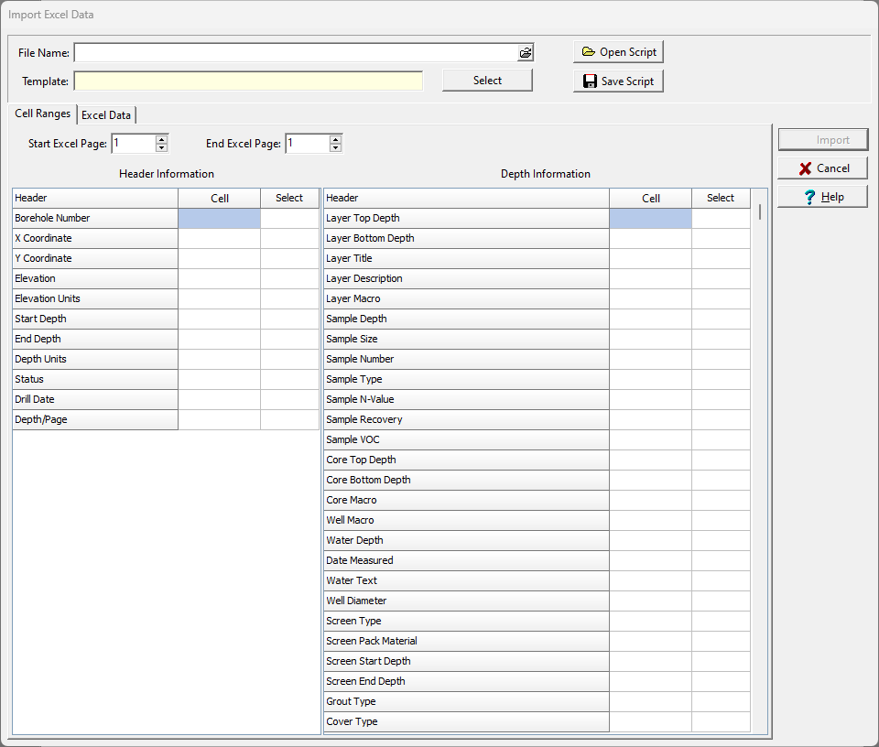Select the Cell Ranges tab
879x747 pixels.
pos(41,114)
